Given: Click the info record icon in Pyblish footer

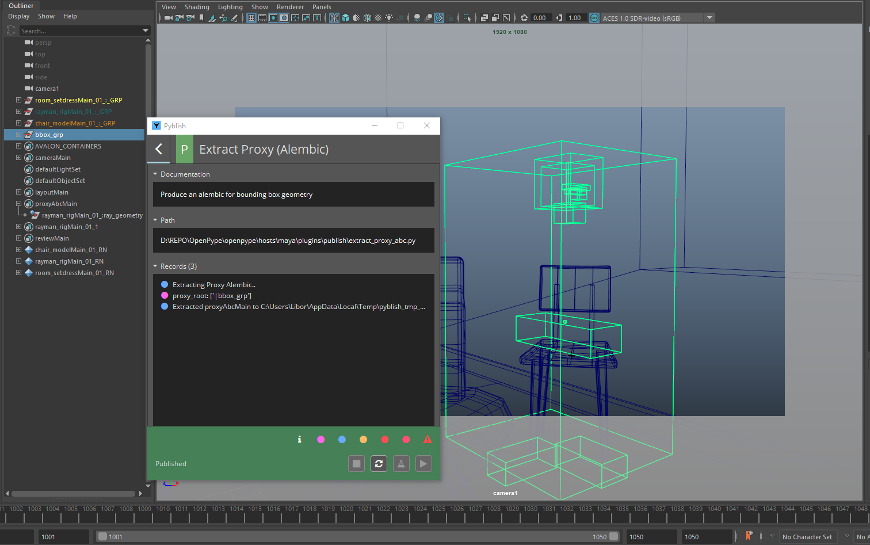Looking at the screenshot, I should tap(299, 440).
